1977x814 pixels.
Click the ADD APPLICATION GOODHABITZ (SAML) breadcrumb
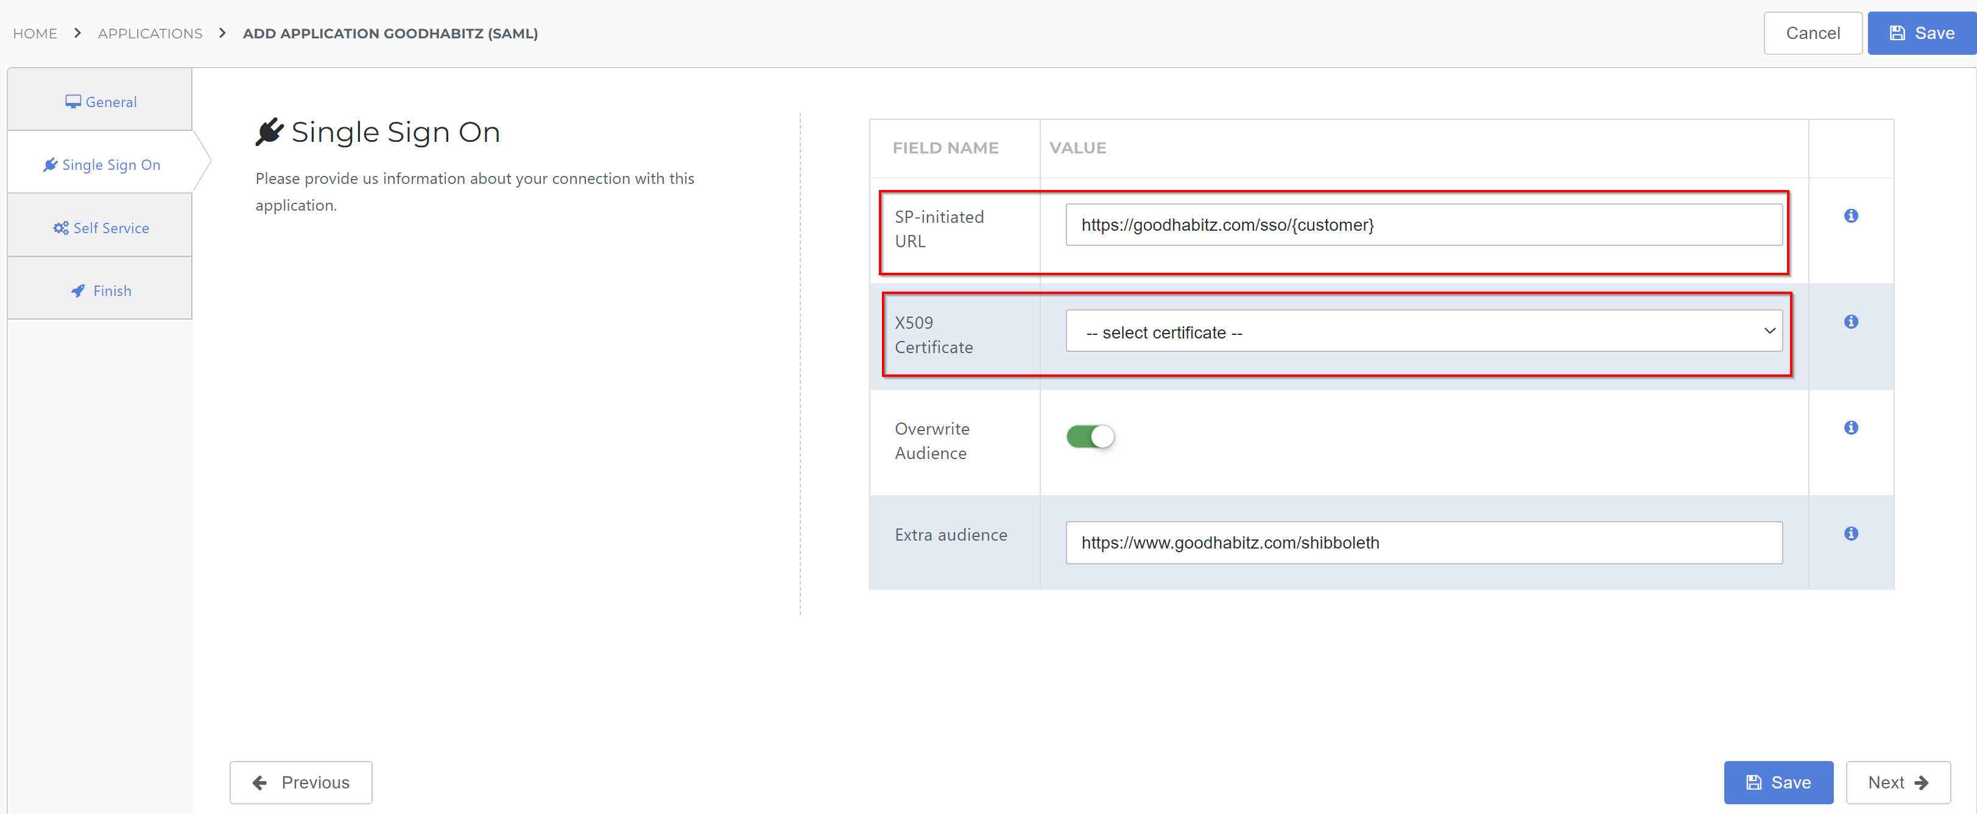390,33
